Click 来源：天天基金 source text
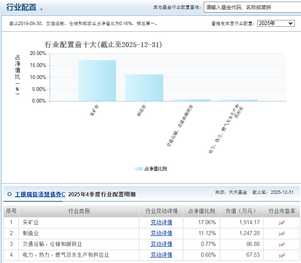301x263 pixels. pyautogui.click(x=231, y=192)
